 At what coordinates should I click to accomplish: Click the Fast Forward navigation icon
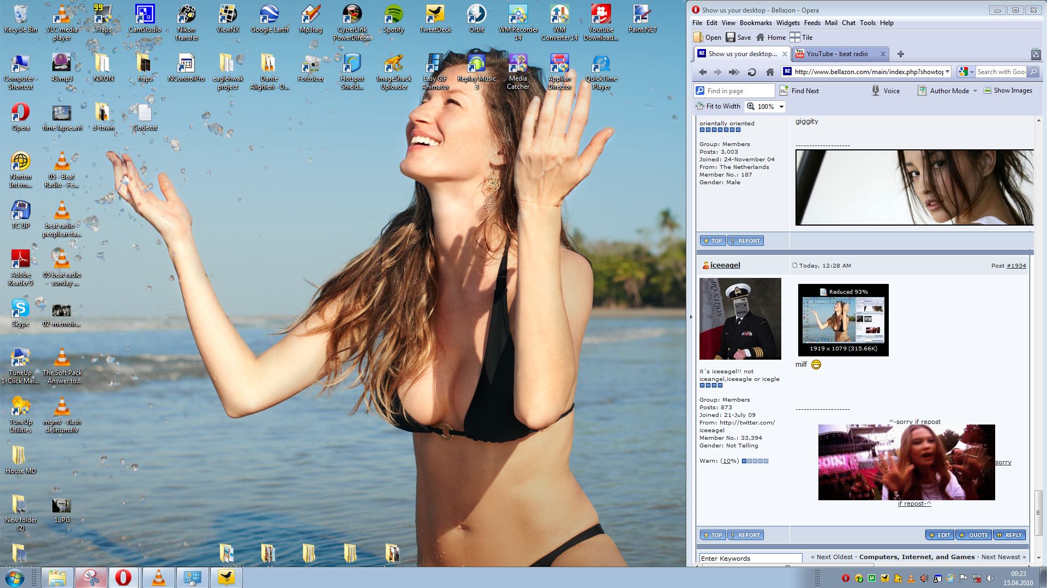(734, 72)
